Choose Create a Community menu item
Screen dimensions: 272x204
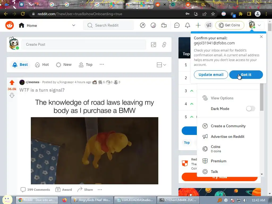[x=228, y=126]
